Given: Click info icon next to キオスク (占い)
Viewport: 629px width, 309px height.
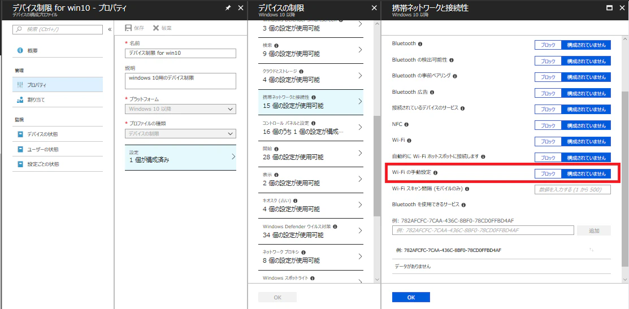Looking at the screenshot, I should (295, 201).
